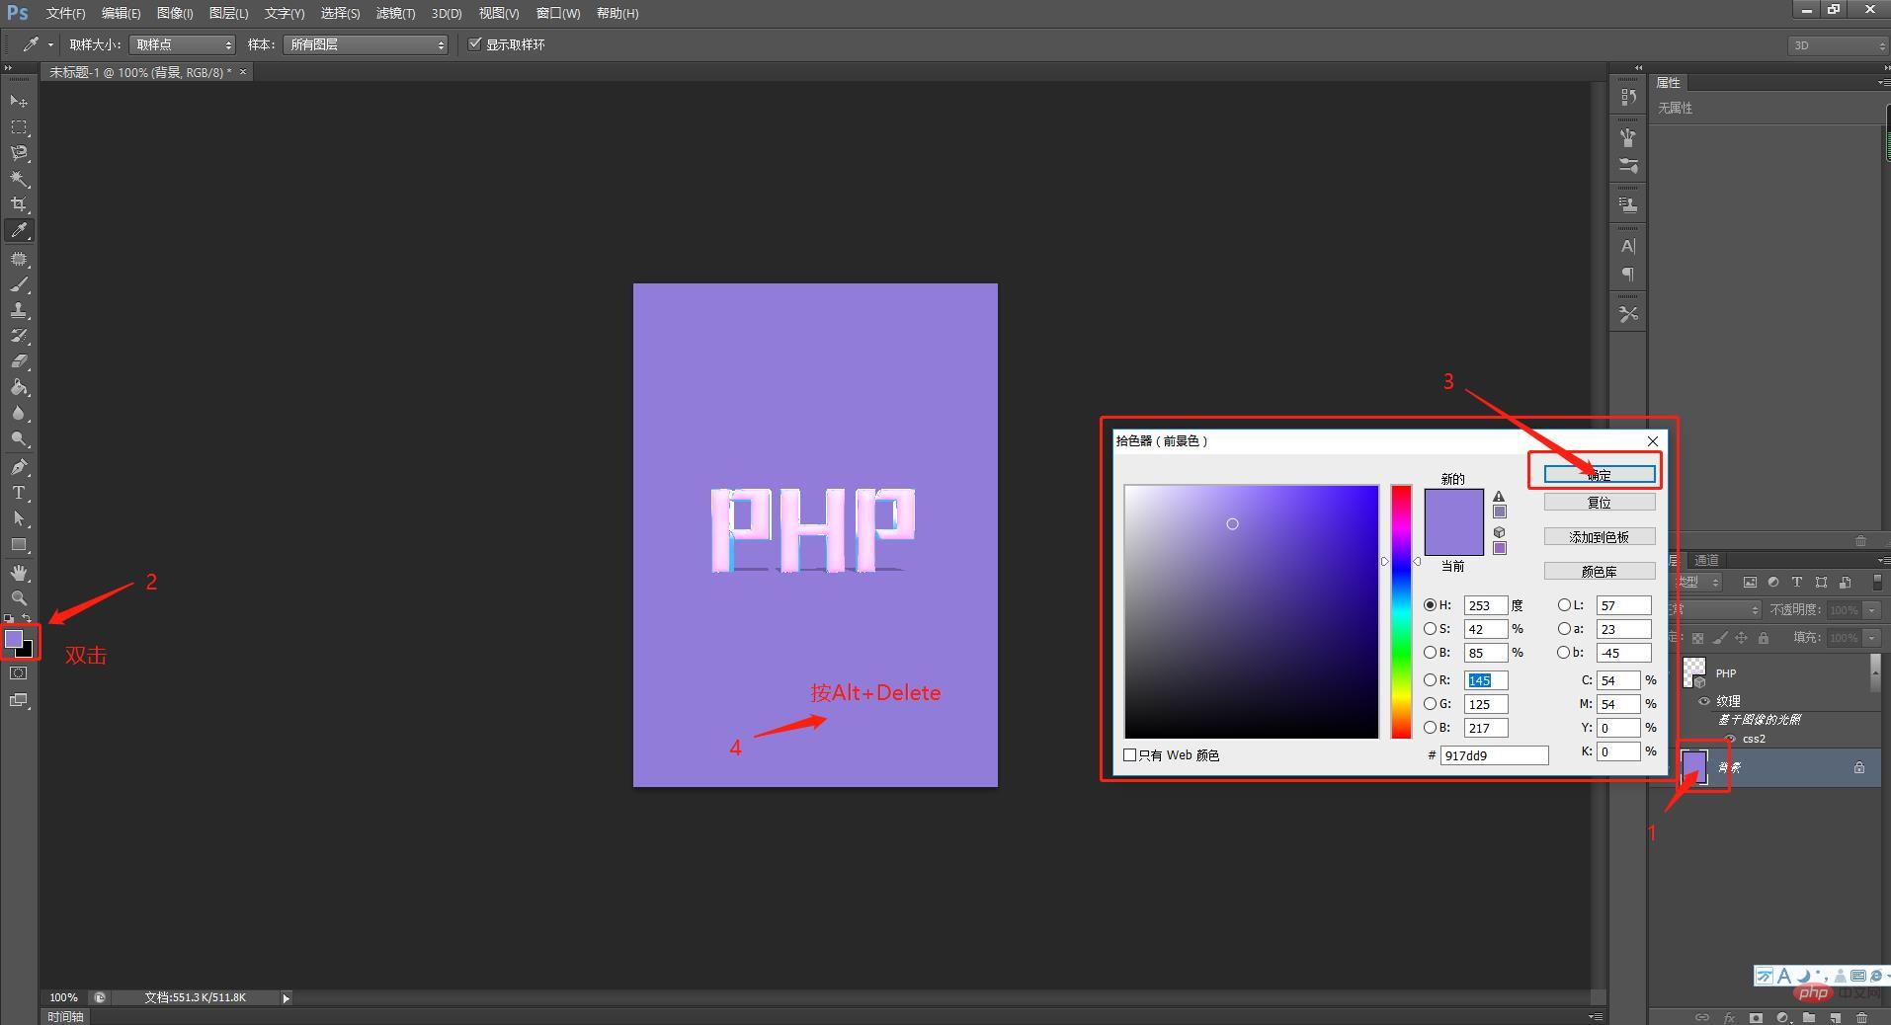This screenshot has height=1025, width=1891.
Task: Select the History Brush tool
Action: 19,336
